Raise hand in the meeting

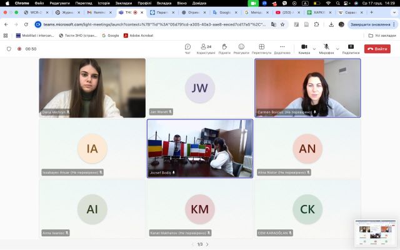pyautogui.click(x=224, y=48)
